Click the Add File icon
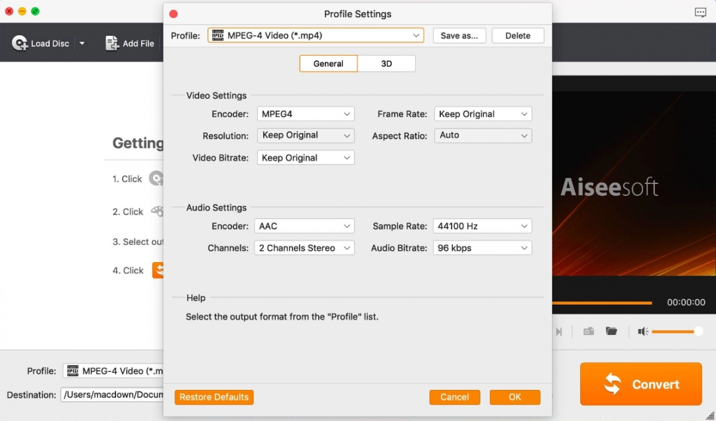Screen dimensions: 716x421 pos(110,42)
